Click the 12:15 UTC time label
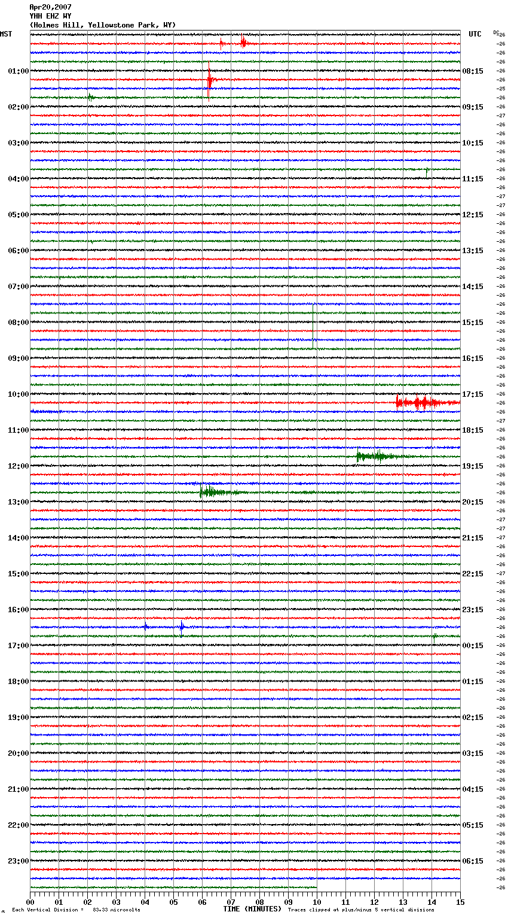Image resolution: width=508 pixels, height=918 pixels. coord(473,215)
